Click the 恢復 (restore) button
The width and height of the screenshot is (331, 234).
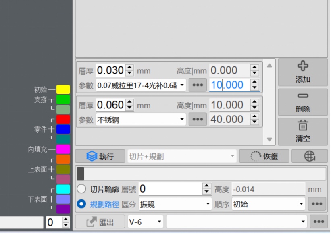[264, 156]
